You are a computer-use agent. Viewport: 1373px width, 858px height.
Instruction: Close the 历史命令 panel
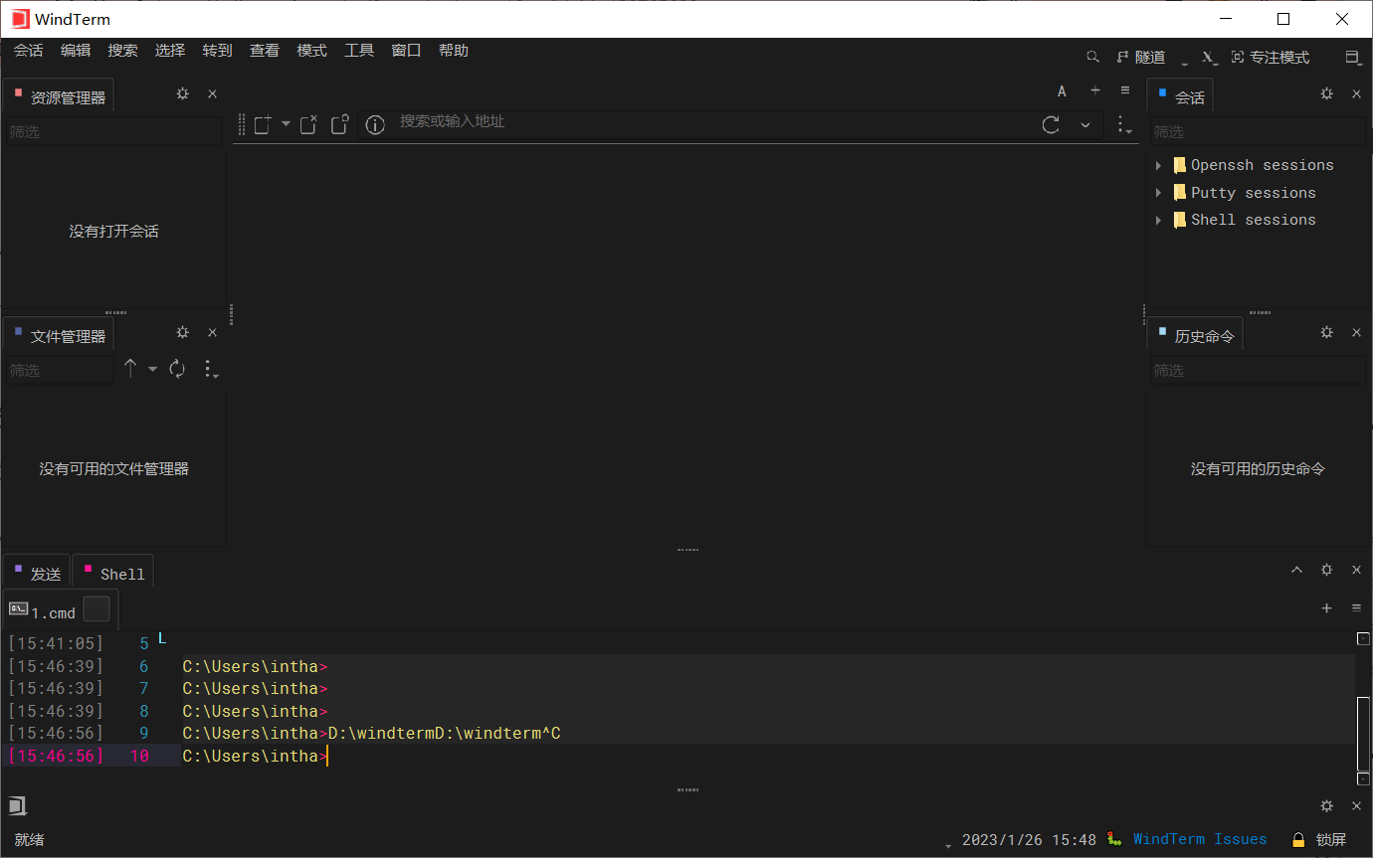(1356, 332)
